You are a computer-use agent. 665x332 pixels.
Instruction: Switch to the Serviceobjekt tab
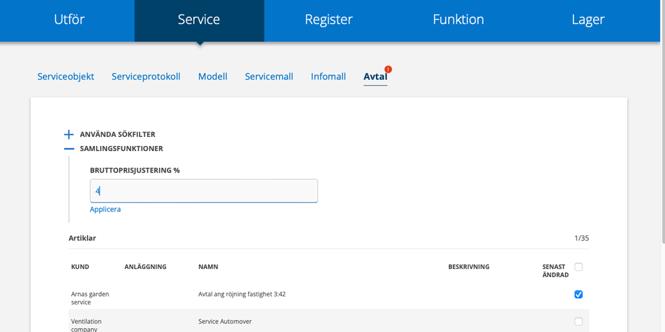(66, 77)
